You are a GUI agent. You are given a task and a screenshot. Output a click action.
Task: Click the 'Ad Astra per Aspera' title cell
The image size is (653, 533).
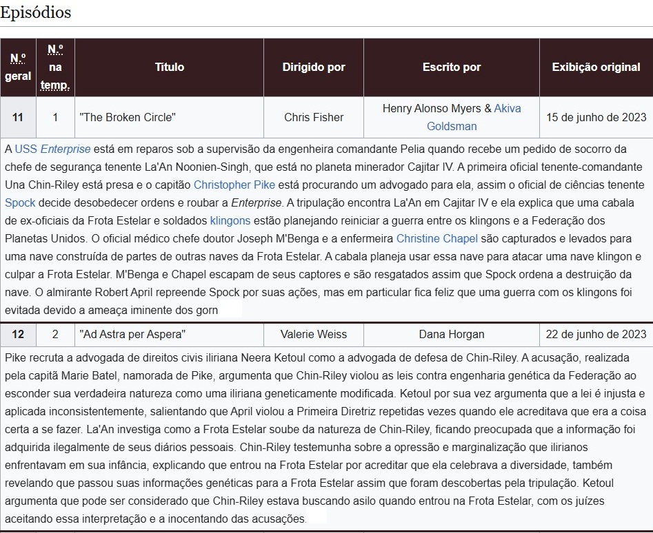pos(133,334)
